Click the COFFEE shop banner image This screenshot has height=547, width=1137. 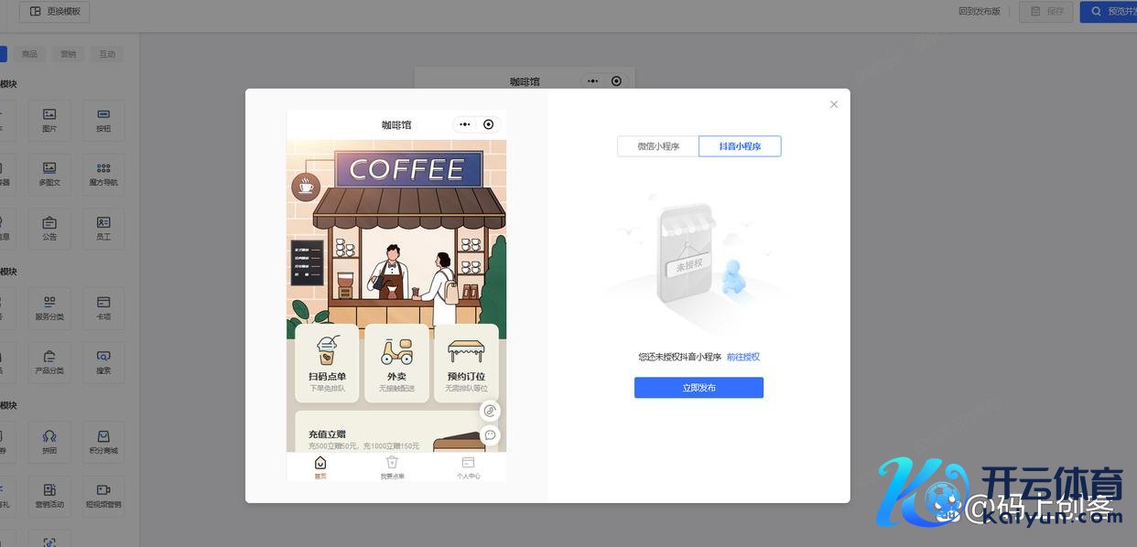click(396, 229)
